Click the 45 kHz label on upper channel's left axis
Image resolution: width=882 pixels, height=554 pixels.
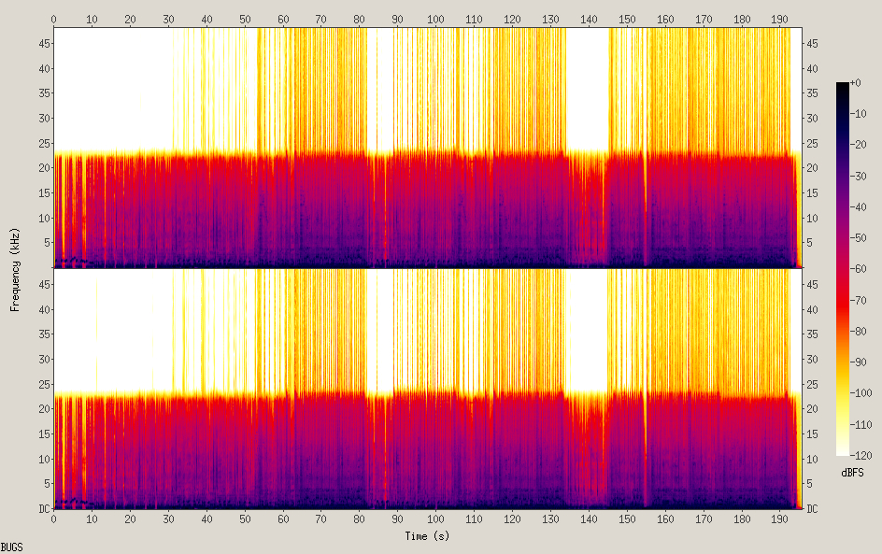43,44
